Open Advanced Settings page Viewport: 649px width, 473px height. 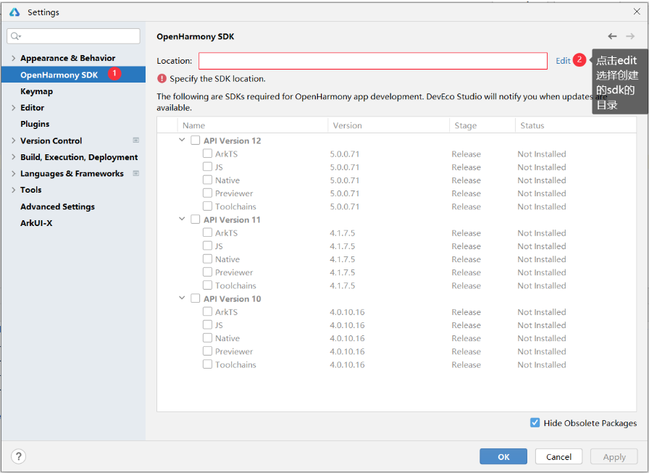(x=57, y=206)
